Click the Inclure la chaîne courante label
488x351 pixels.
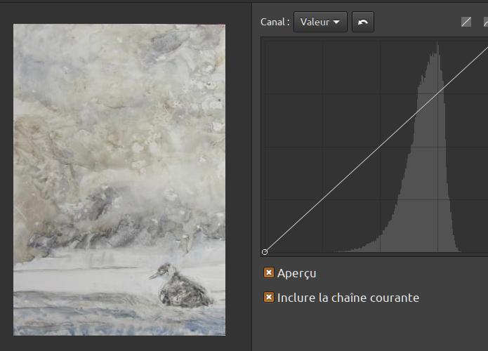348,298
